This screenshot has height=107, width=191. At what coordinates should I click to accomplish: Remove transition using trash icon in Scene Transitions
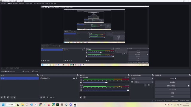pos(149,85)
